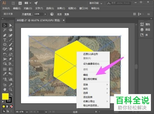Choose the Polygon shape tool
The width and height of the screenshot is (154, 114).
click(5, 44)
